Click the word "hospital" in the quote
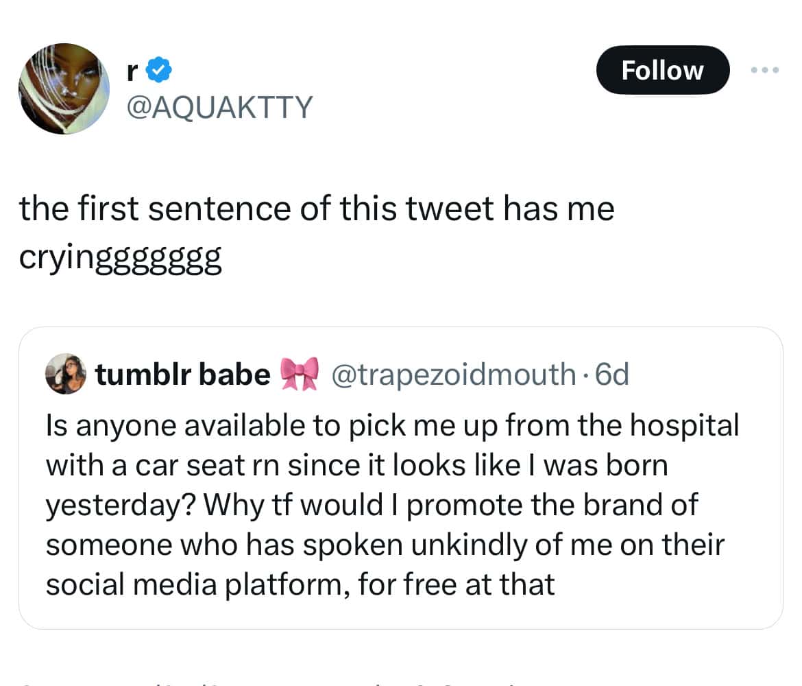Viewport: 802px width, 686px height. [x=683, y=425]
